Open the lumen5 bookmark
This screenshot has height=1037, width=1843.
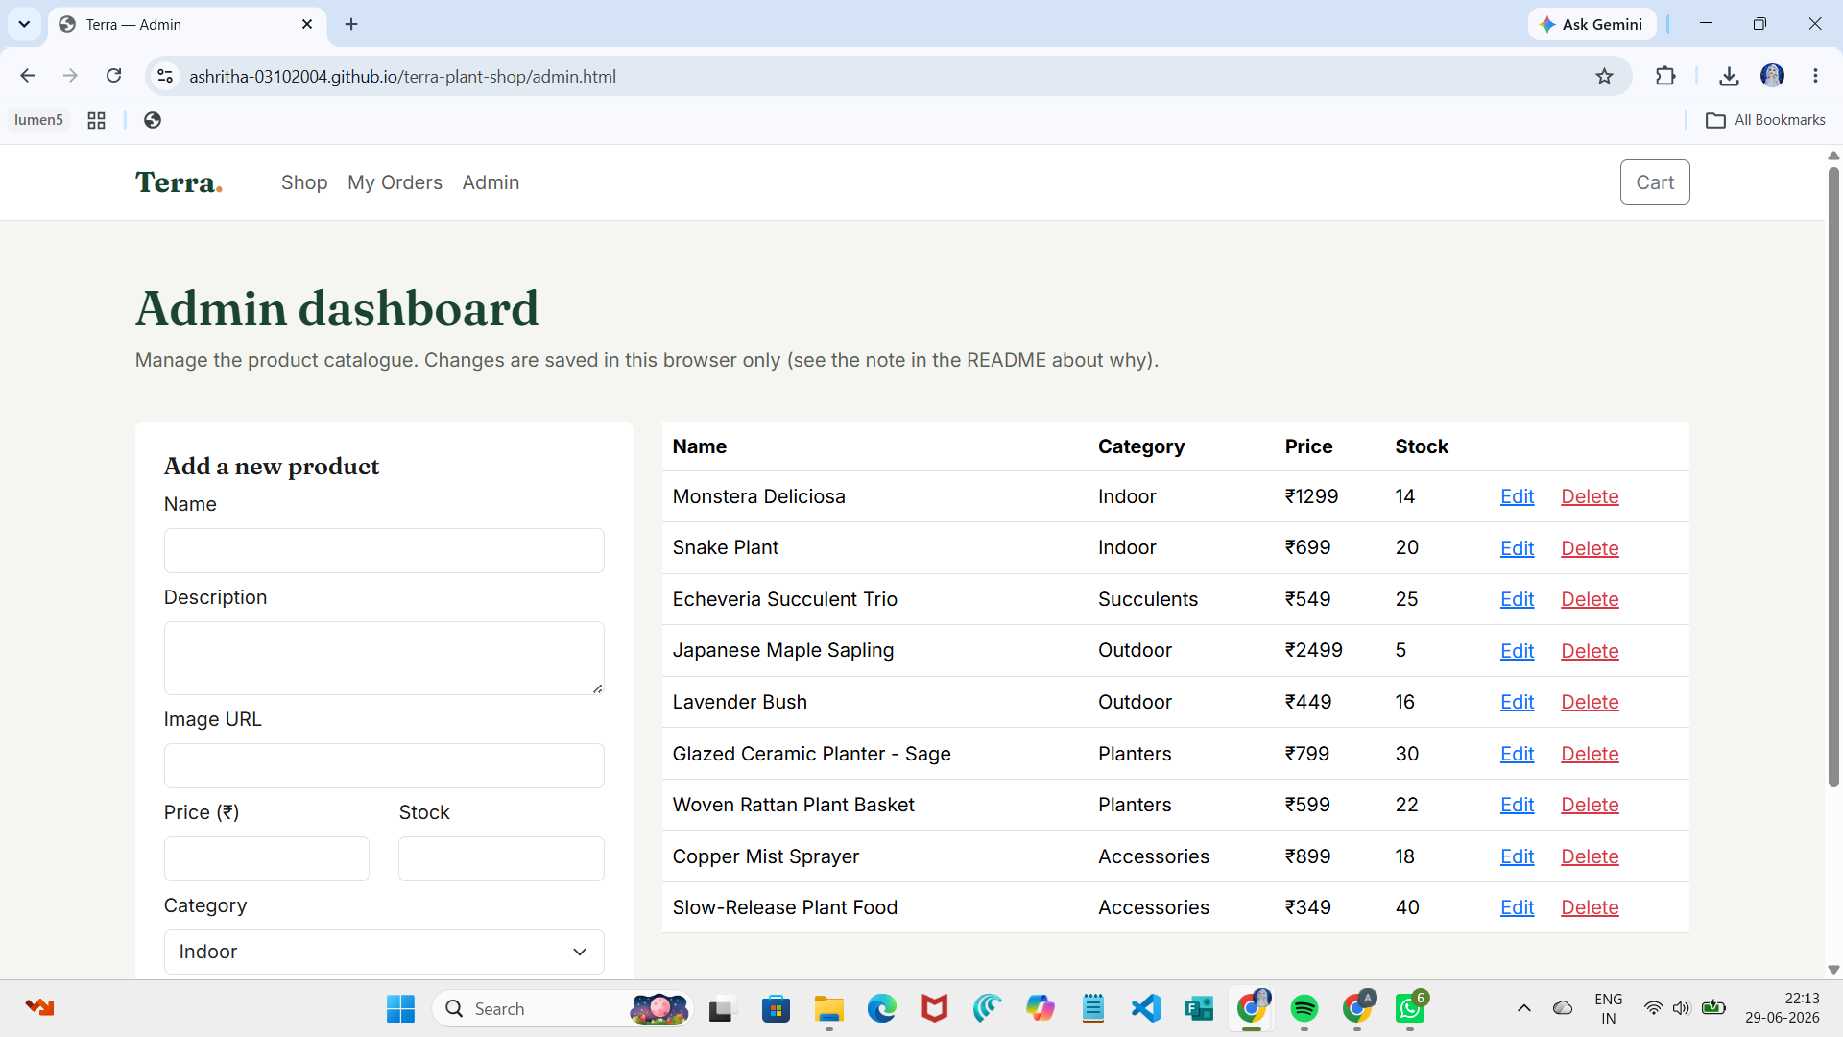pos(38,120)
